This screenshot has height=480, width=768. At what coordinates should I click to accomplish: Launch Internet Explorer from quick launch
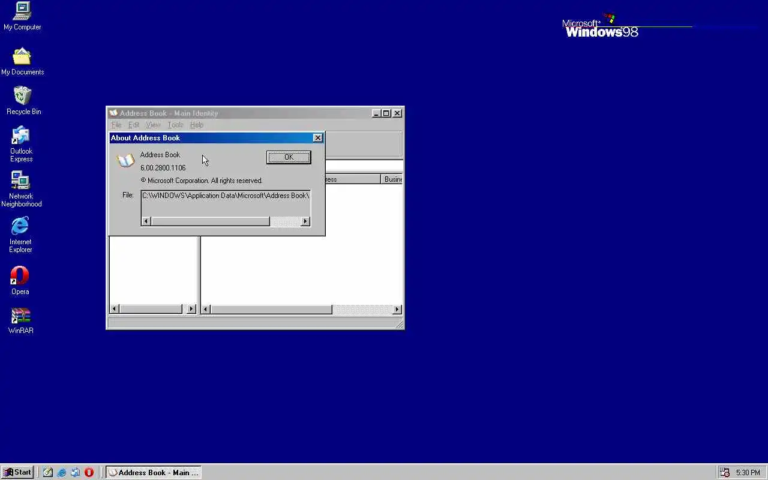point(62,472)
